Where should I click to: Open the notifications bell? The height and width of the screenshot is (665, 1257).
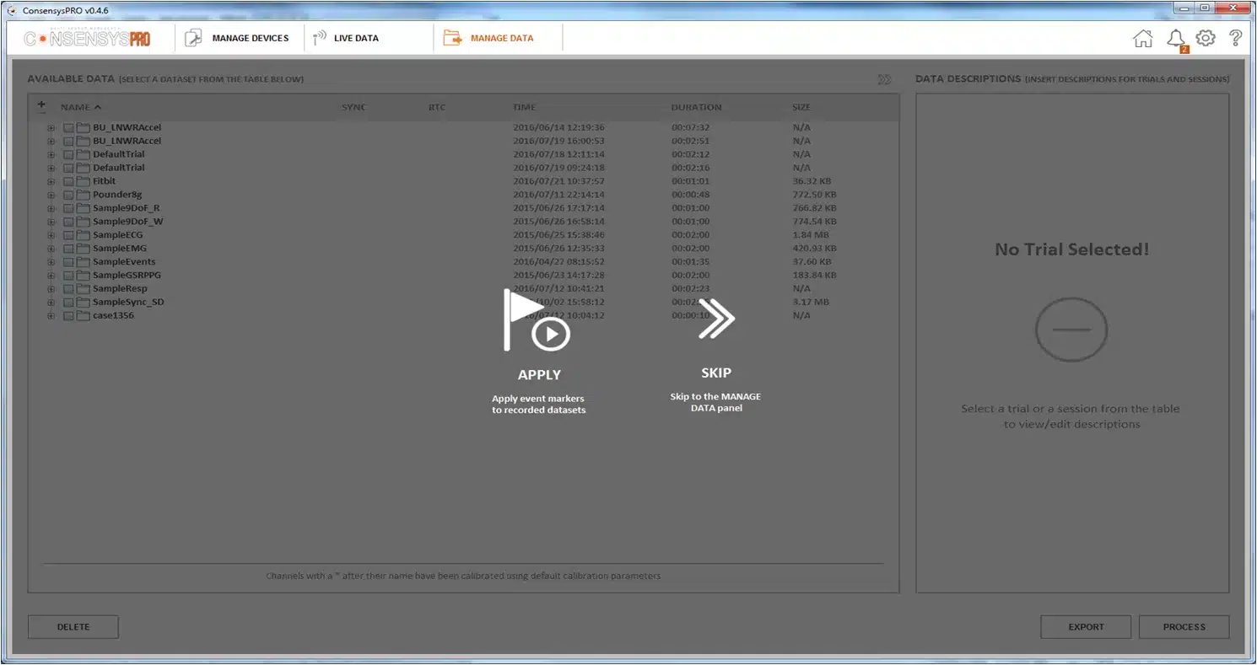pos(1175,39)
